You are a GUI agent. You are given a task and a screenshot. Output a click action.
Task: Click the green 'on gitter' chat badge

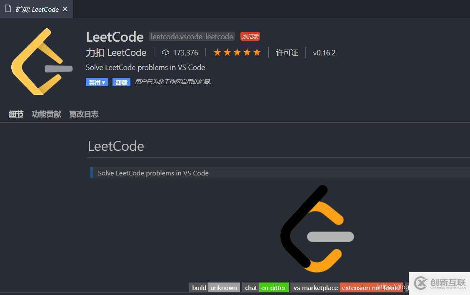[273, 287]
